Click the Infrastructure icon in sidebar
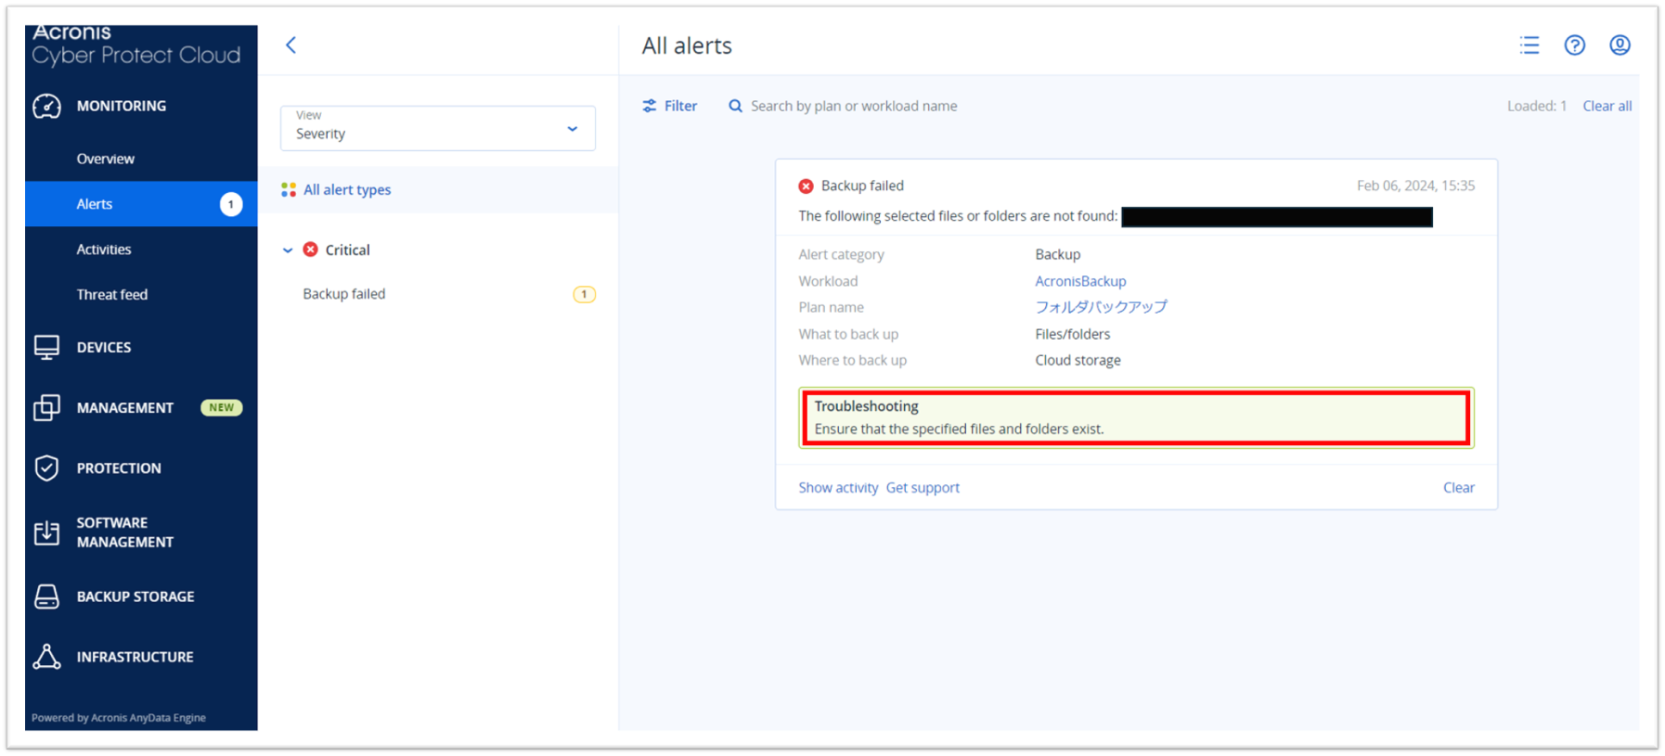Screen dimensions: 1665x756 pos(46,657)
